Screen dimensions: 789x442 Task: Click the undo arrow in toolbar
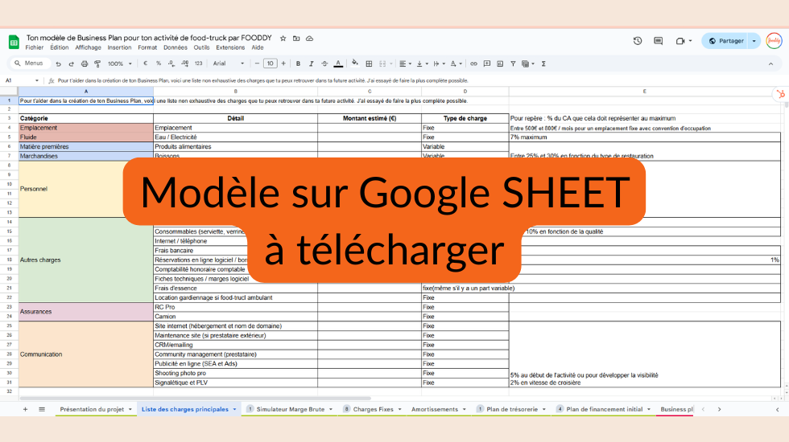pos(59,63)
